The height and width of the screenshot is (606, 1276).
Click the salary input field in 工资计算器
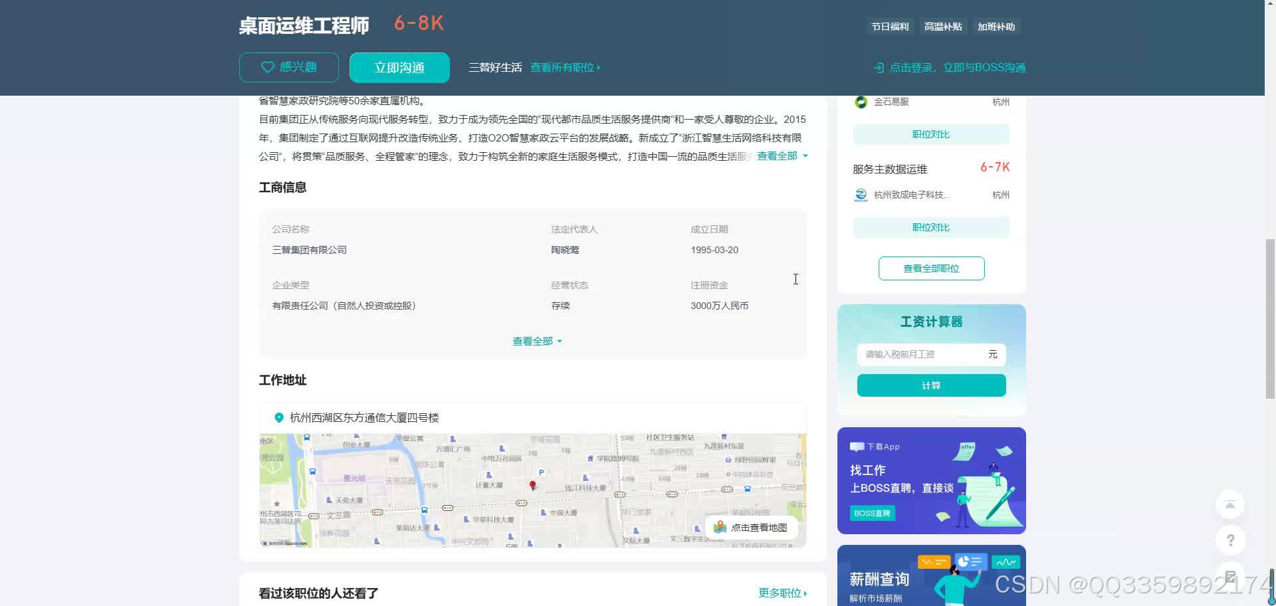(x=924, y=354)
